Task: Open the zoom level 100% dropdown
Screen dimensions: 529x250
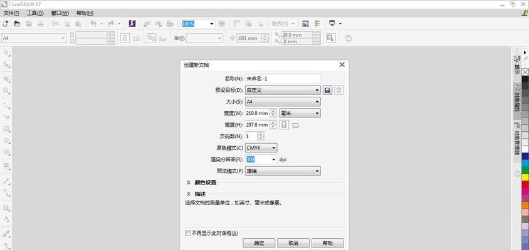Action: [212, 24]
